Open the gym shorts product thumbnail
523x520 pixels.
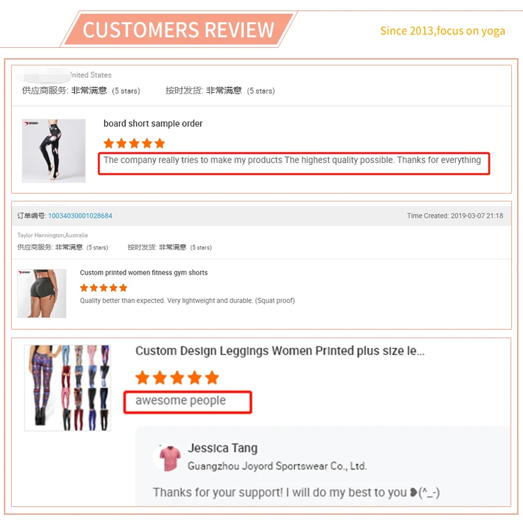42,294
